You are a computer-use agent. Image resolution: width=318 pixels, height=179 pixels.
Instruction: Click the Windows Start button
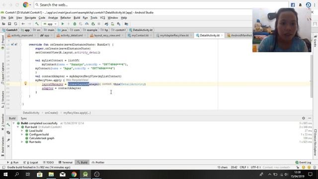click(x=5, y=175)
